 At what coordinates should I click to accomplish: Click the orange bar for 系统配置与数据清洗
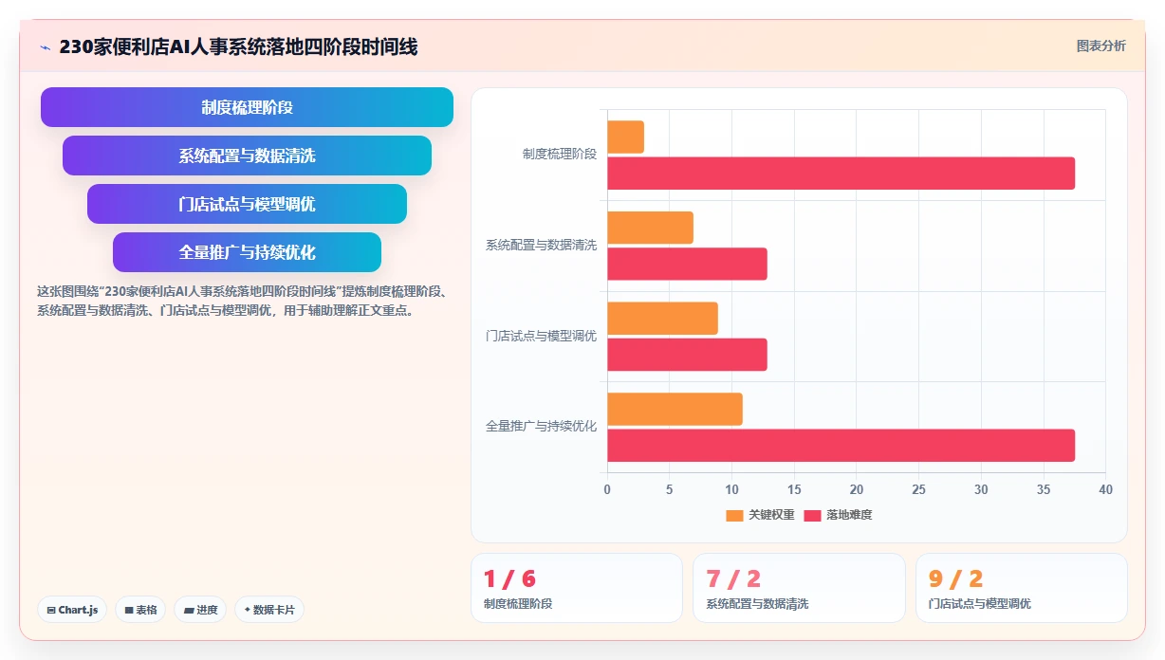[651, 228]
